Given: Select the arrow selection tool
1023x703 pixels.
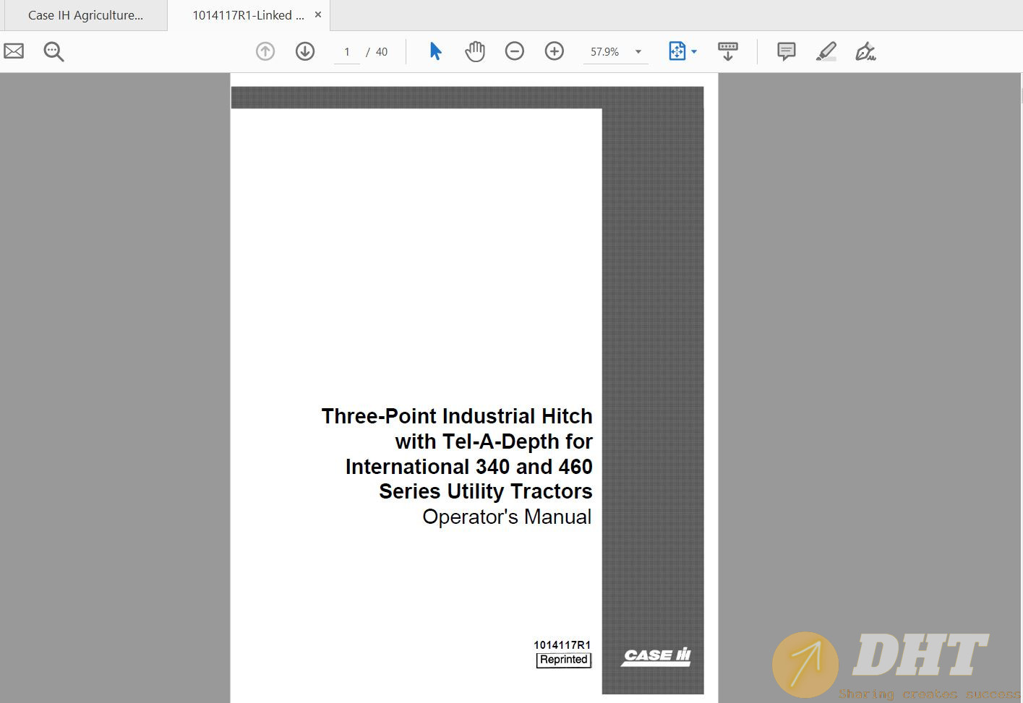Looking at the screenshot, I should [435, 51].
